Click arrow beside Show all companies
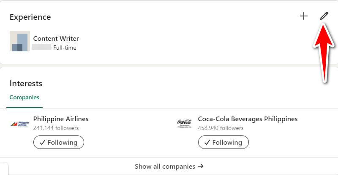 201,167
